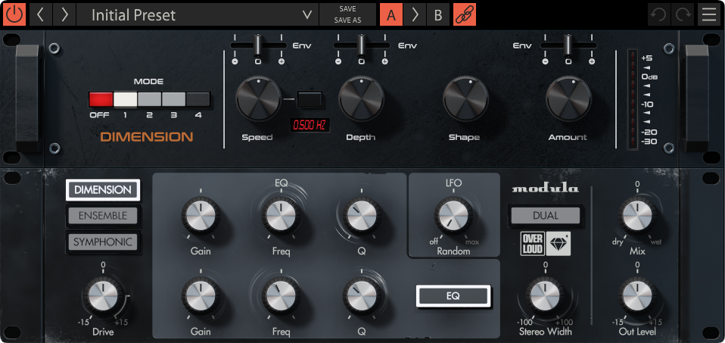Screen dimensions: 725x343
Task: Click the LFO Random knob
Action: pos(453,216)
